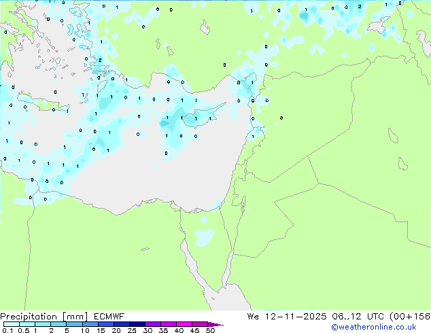
Task: Select the 15–20 mm legend color box
Action: tap(106, 324)
